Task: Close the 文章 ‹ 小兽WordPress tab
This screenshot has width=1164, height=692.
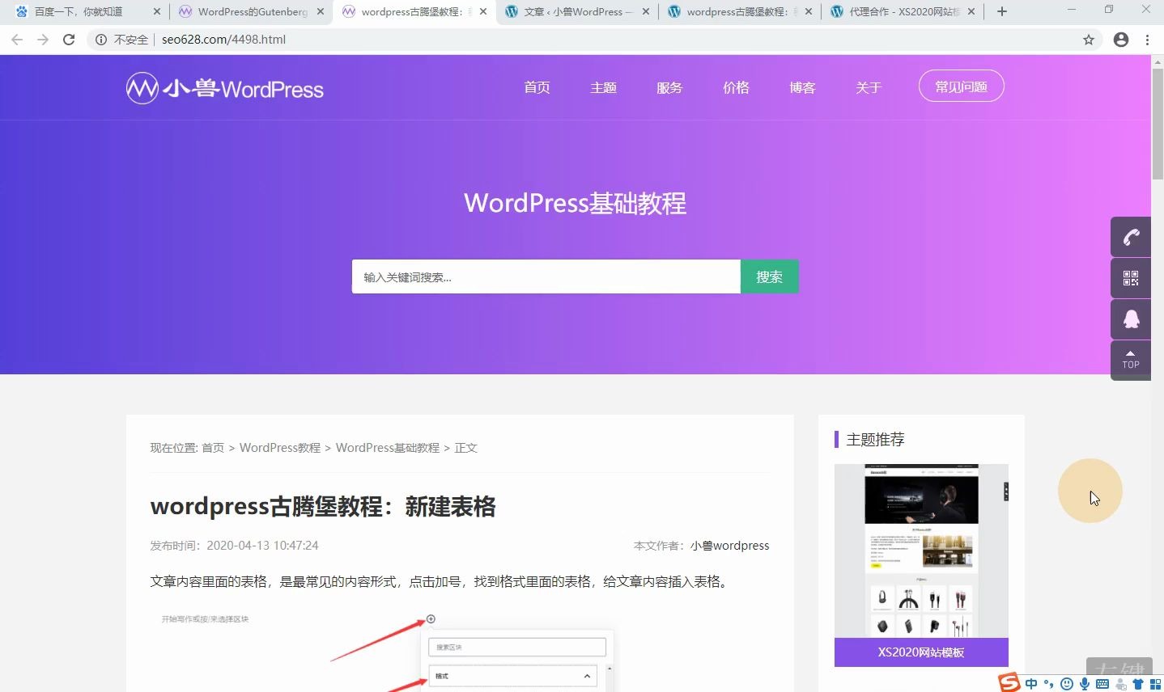Action: point(646,11)
